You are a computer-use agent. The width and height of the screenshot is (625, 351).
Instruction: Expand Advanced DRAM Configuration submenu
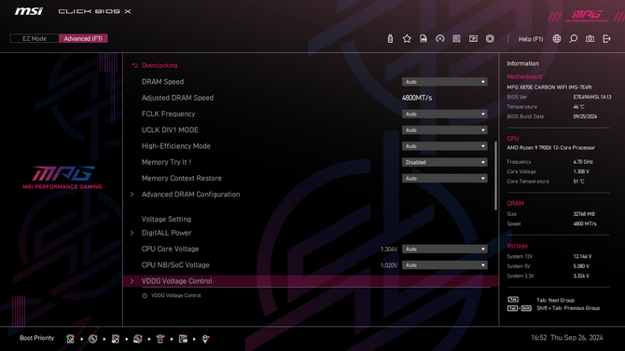191,195
